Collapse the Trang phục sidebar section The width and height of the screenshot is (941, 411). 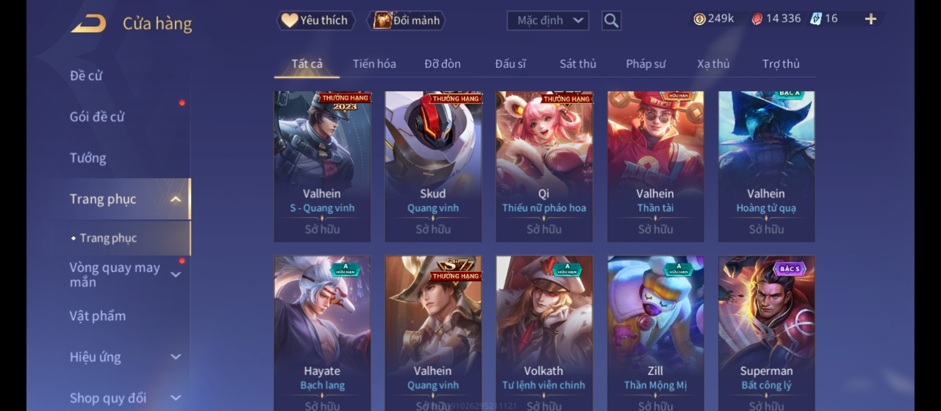tap(176, 199)
